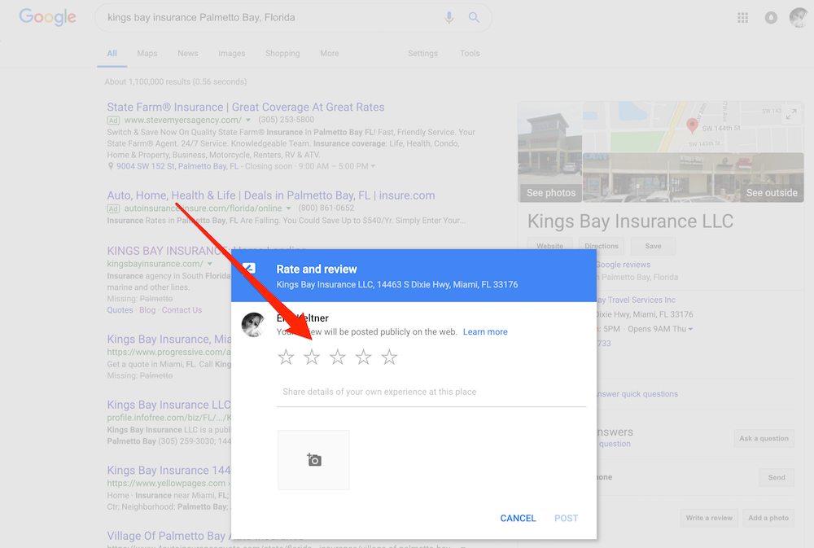814x548 pixels.
Task: Click the Add a photo button
Action: tap(768, 518)
